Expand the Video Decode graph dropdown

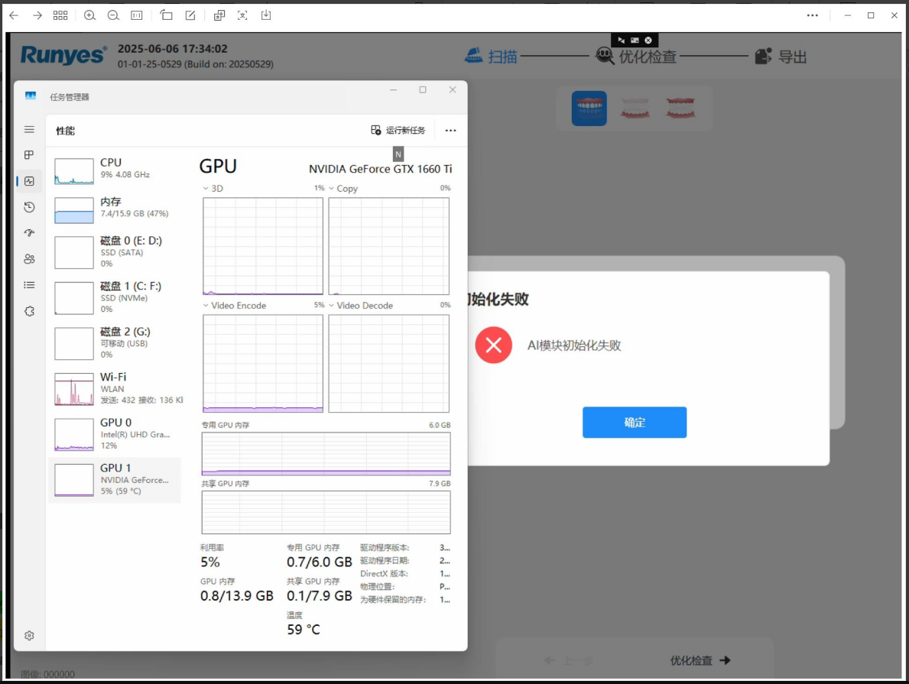point(332,306)
